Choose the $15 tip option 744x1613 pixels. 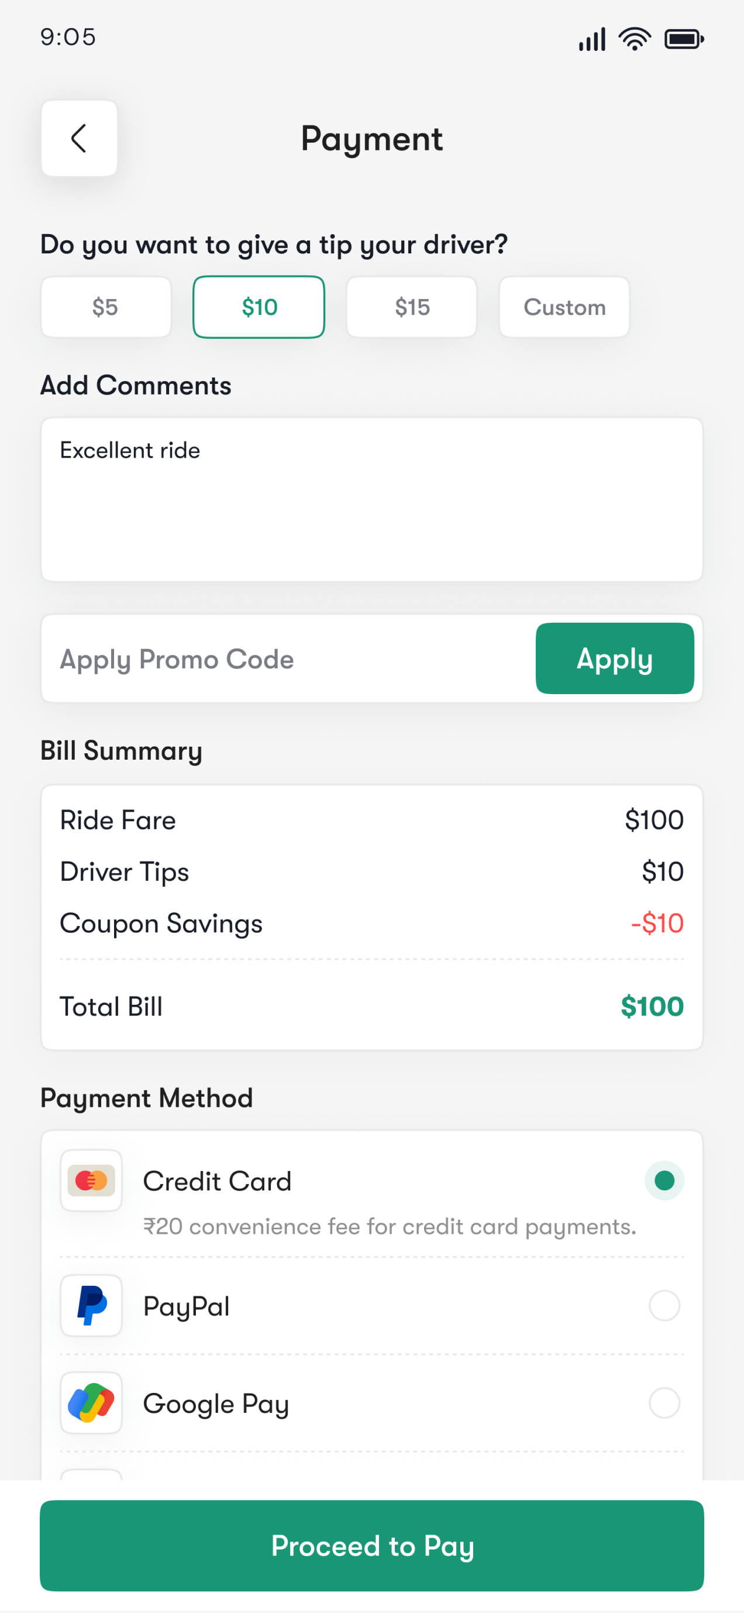[x=412, y=307]
